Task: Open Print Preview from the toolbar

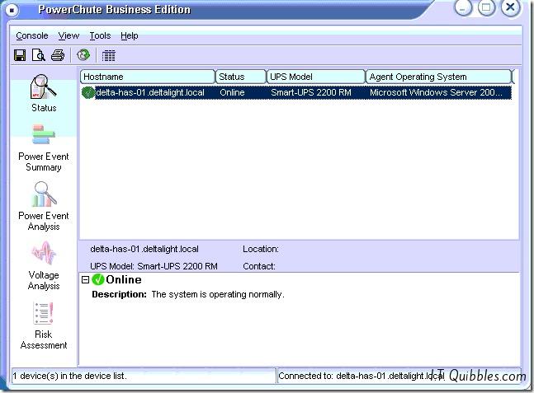Action: click(x=39, y=55)
